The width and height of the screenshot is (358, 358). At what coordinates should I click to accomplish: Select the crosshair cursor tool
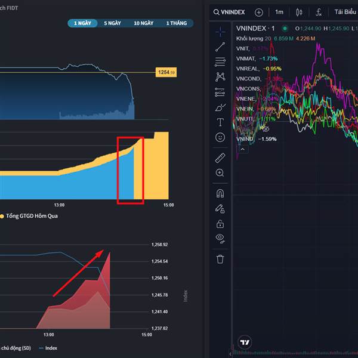(x=220, y=30)
